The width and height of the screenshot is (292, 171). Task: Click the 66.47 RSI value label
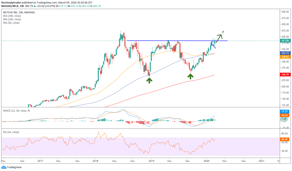point(285,139)
